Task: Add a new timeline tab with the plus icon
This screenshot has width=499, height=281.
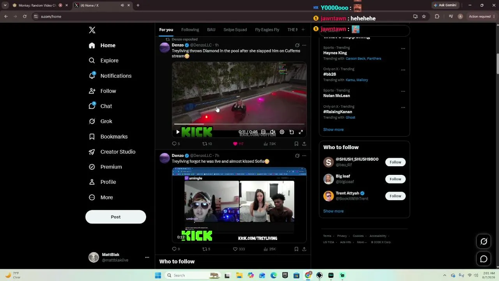Action: [303, 30]
